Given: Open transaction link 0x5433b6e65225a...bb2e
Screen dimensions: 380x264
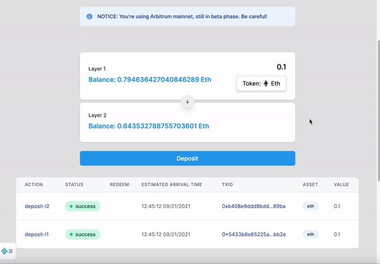Looking at the screenshot, I should click(x=253, y=234).
